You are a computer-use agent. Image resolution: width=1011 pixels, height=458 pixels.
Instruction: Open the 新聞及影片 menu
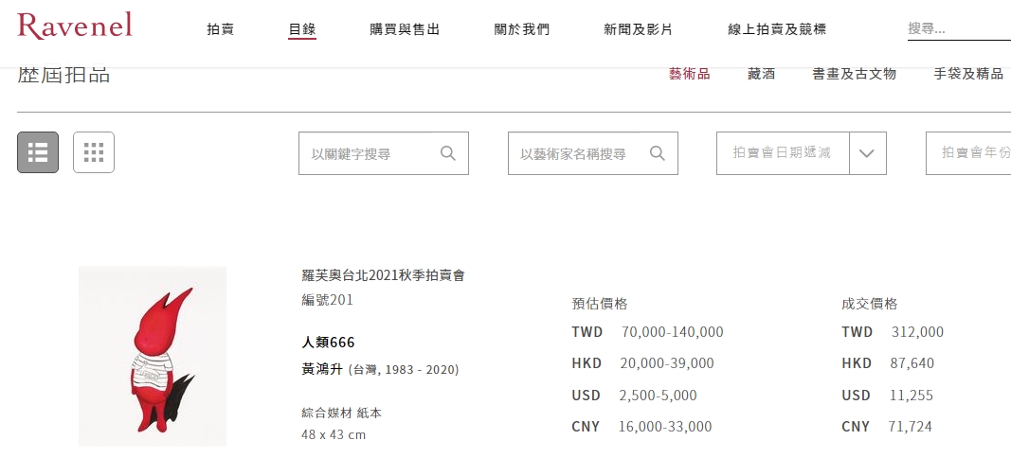tap(638, 29)
